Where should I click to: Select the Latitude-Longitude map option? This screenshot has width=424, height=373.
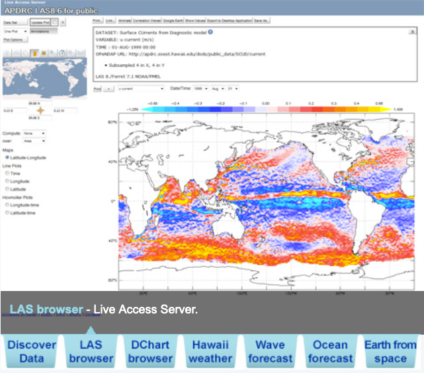click(7, 157)
